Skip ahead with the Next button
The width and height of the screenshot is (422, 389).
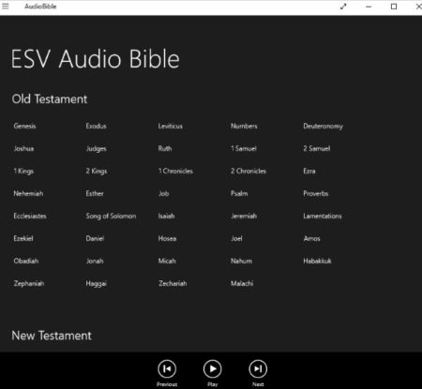(x=258, y=369)
